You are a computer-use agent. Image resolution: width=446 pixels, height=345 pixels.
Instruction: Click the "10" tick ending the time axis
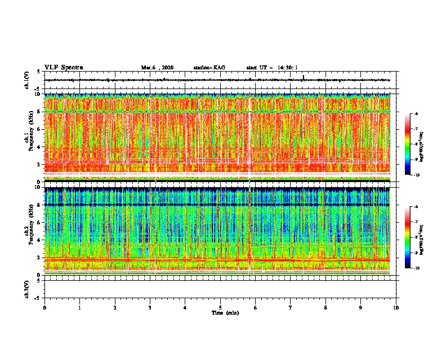tap(396, 307)
